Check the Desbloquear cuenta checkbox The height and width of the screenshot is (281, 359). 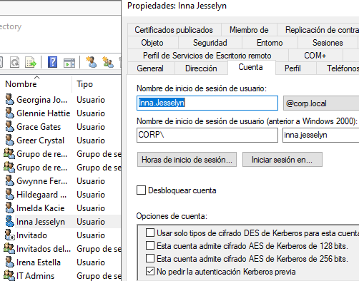pyautogui.click(x=141, y=190)
